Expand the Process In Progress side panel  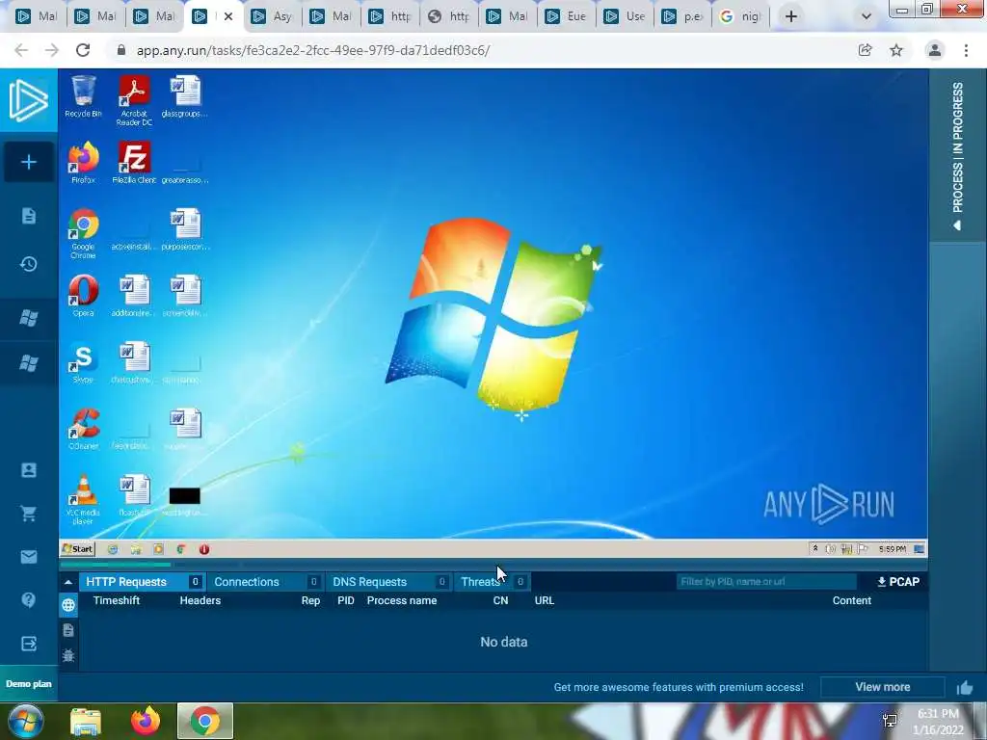click(x=957, y=155)
